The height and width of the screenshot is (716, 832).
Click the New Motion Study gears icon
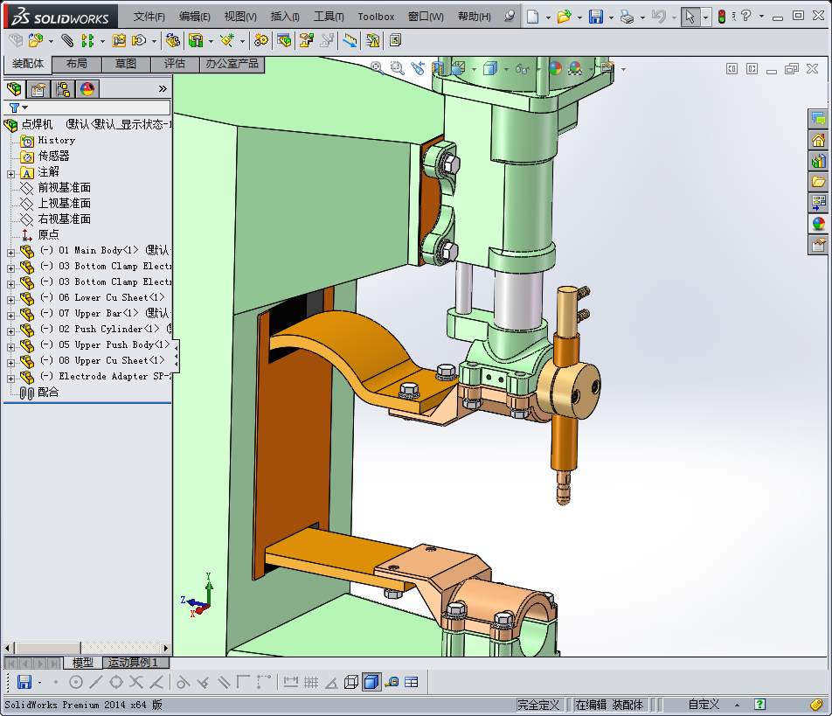(261, 40)
